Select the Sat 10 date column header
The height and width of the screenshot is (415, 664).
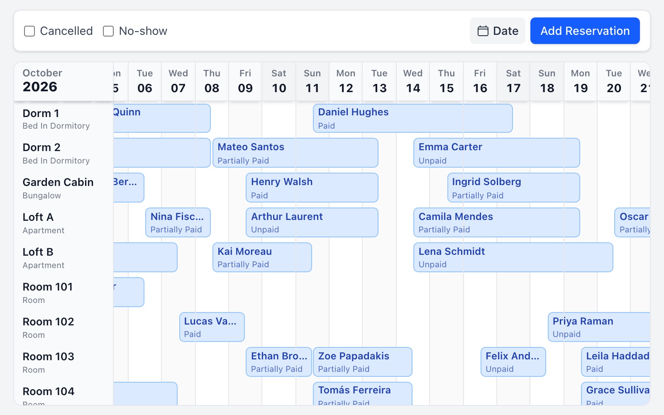[x=279, y=81]
